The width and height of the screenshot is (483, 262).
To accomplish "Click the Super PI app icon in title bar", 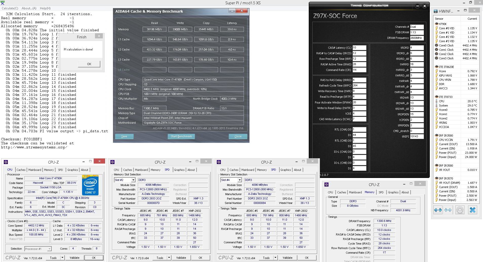I will pos(2,3).
